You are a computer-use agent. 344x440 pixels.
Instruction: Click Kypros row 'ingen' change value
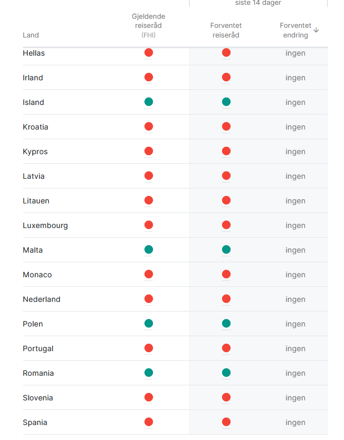[x=295, y=151]
